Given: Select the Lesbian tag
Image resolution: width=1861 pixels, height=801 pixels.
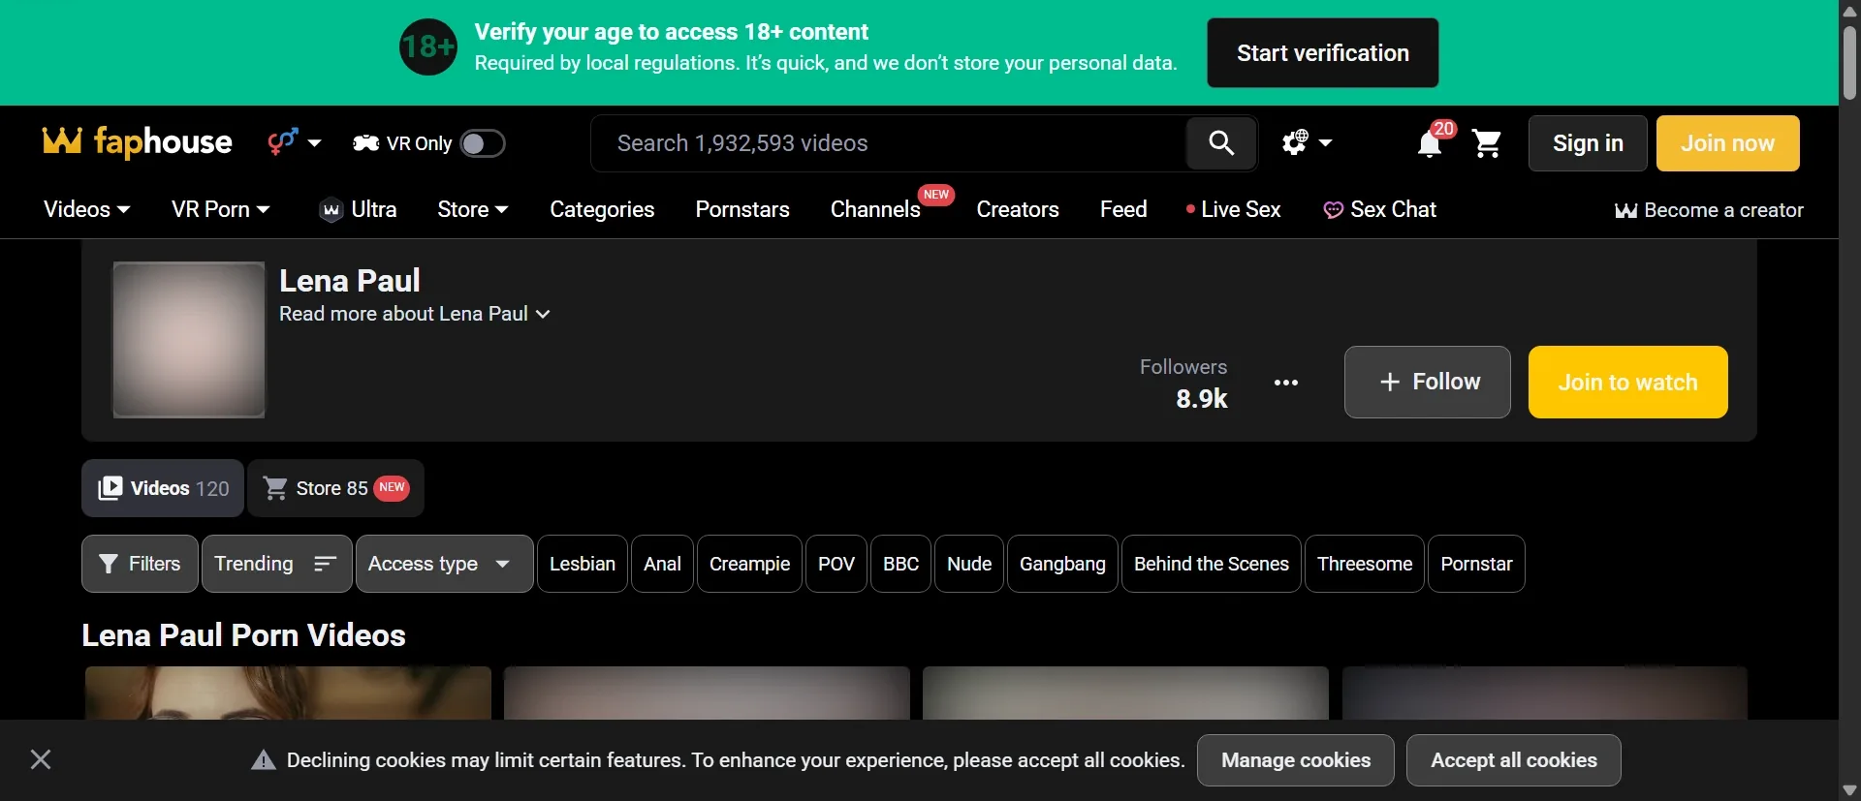Looking at the screenshot, I should click(583, 564).
